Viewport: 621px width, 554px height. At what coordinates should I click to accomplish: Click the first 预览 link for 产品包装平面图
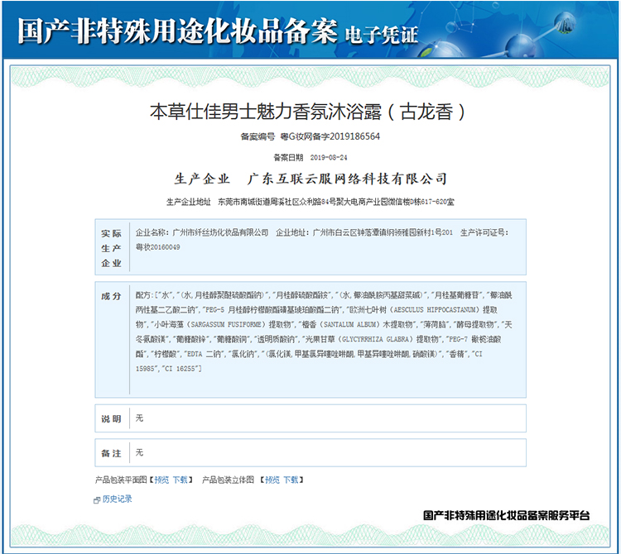pos(161,480)
